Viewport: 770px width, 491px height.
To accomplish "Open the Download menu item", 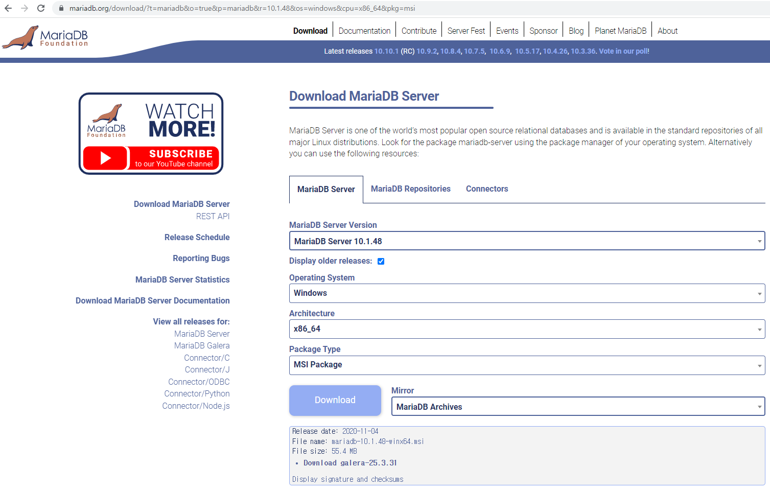I will pyautogui.click(x=310, y=31).
